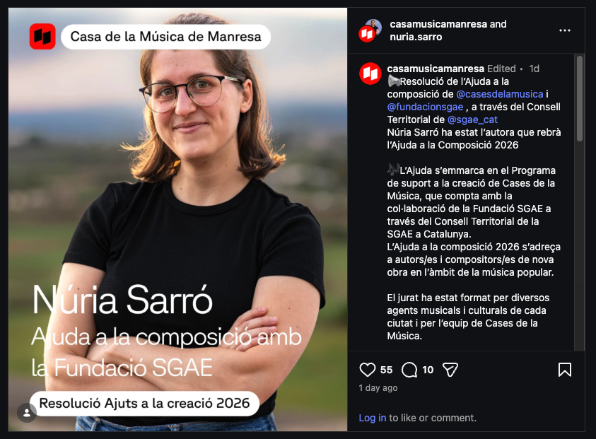Follow the @casesdelamusica mention

(499, 94)
